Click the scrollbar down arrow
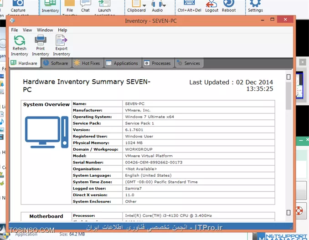309x240 pixels. (288, 213)
